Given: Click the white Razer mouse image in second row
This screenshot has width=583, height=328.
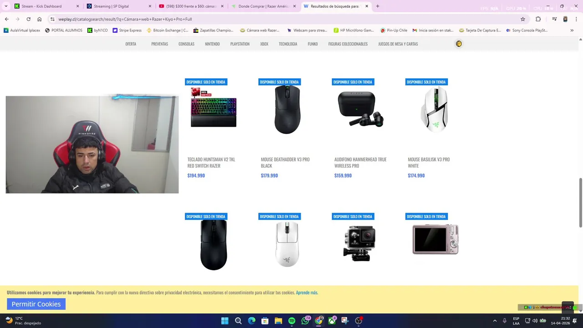Looking at the screenshot, I should [287, 244].
